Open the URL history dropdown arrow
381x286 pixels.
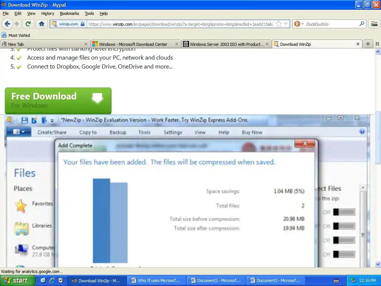pyautogui.click(x=286, y=24)
